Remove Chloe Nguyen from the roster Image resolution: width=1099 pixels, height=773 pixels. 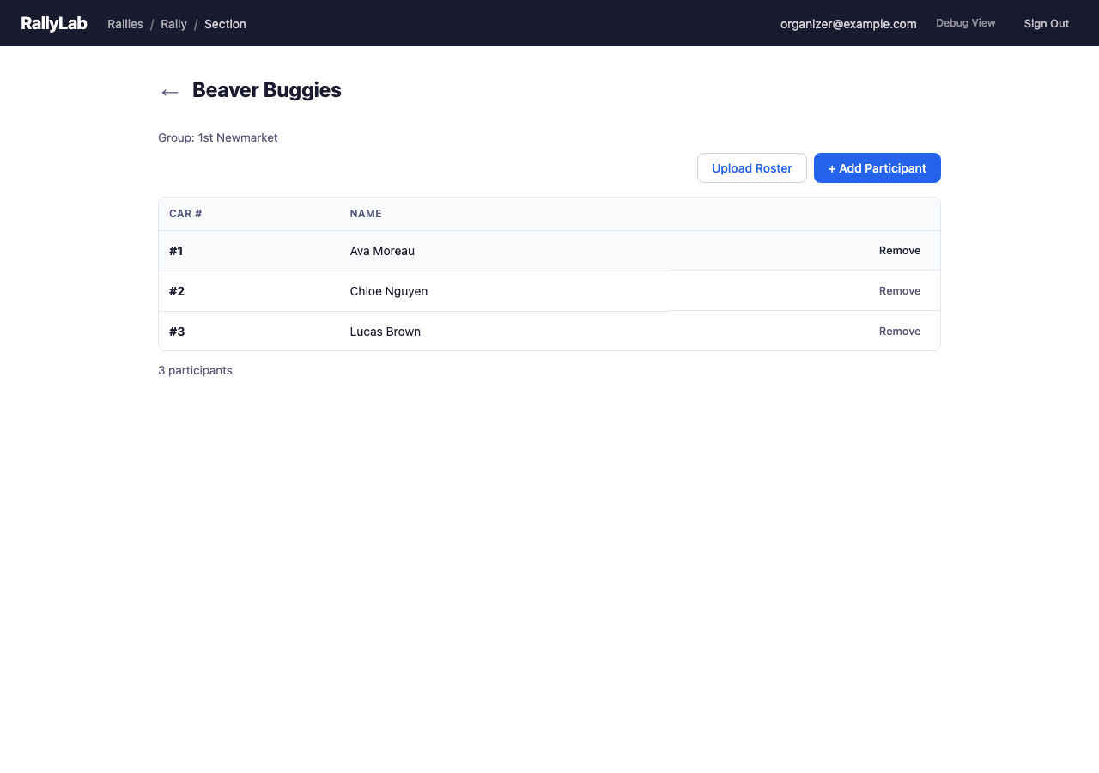click(x=899, y=290)
